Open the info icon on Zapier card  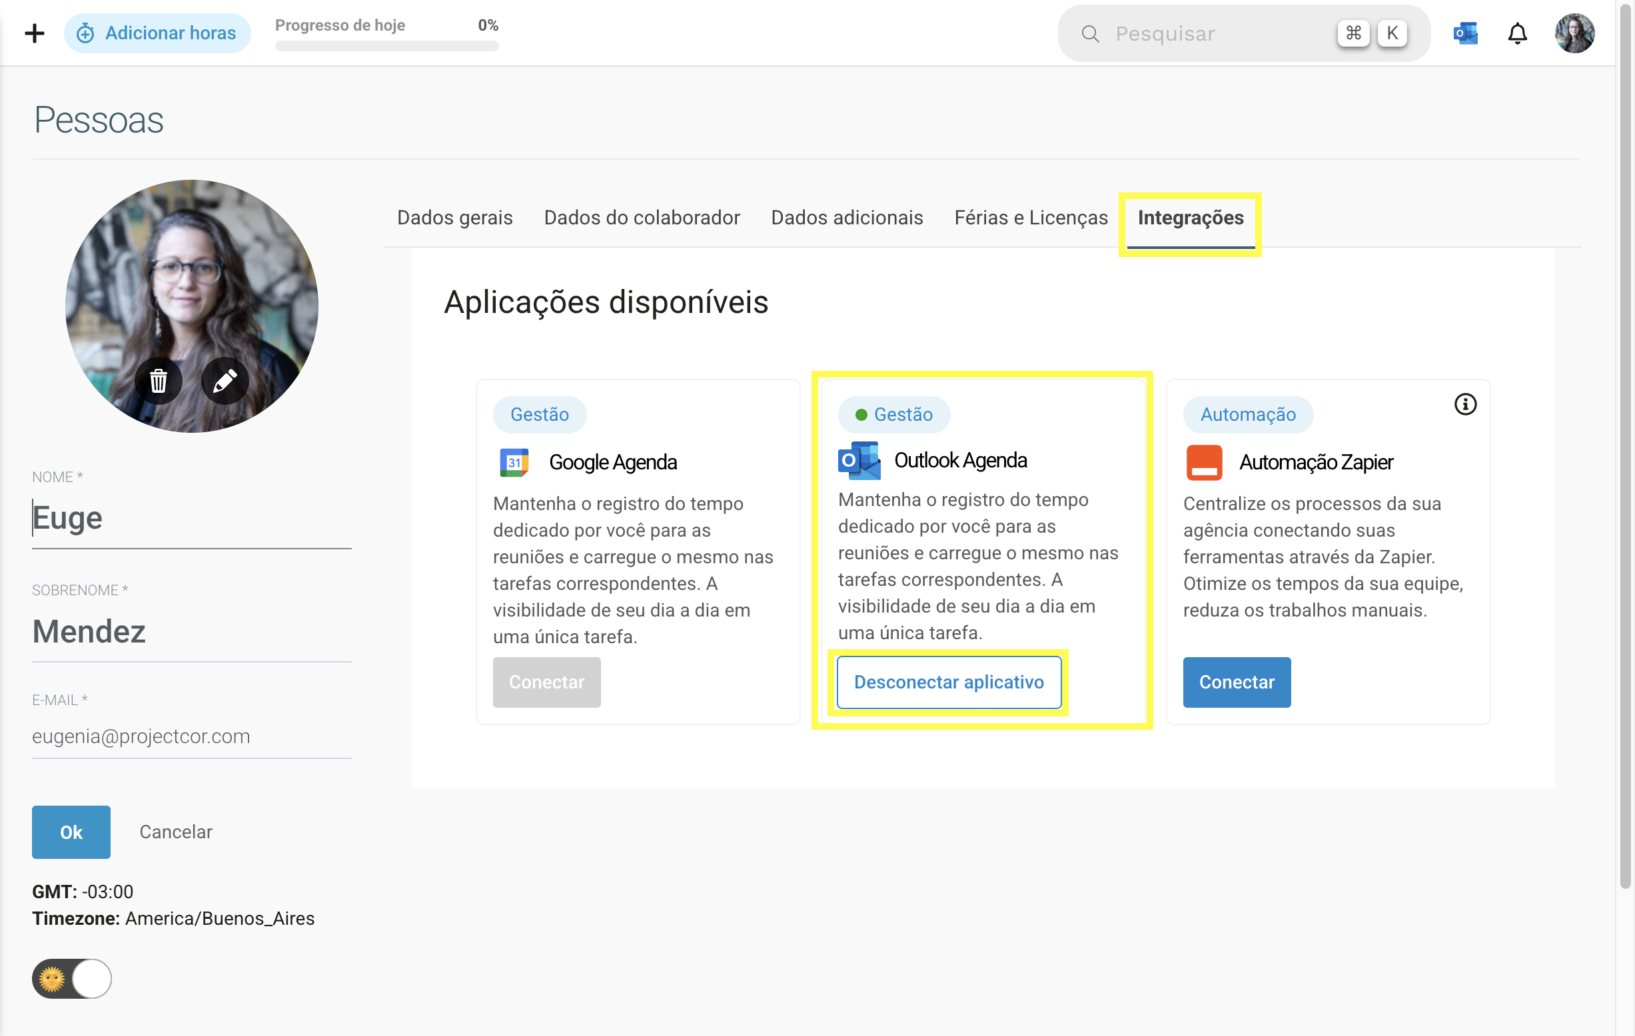[1464, 404]
